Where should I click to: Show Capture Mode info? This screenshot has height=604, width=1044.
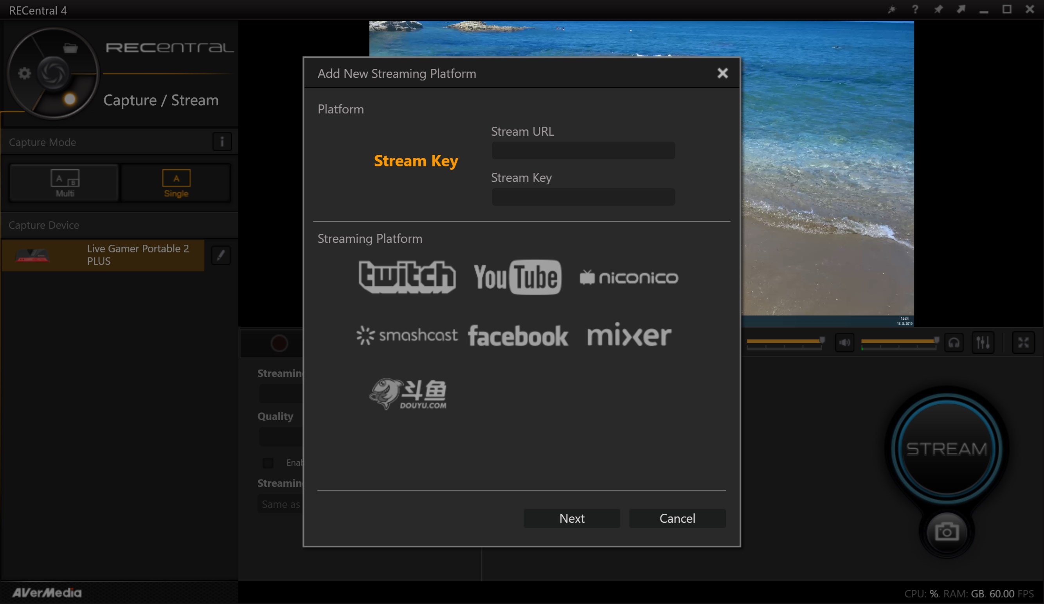222,142
